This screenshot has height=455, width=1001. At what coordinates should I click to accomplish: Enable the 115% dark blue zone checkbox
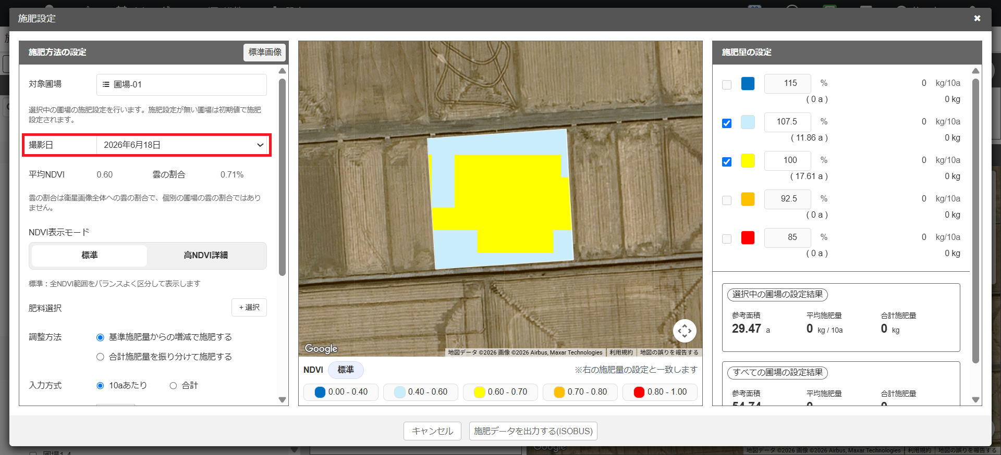[x=727, y=85]
